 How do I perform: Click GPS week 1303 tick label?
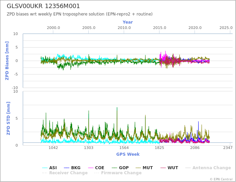88,148
